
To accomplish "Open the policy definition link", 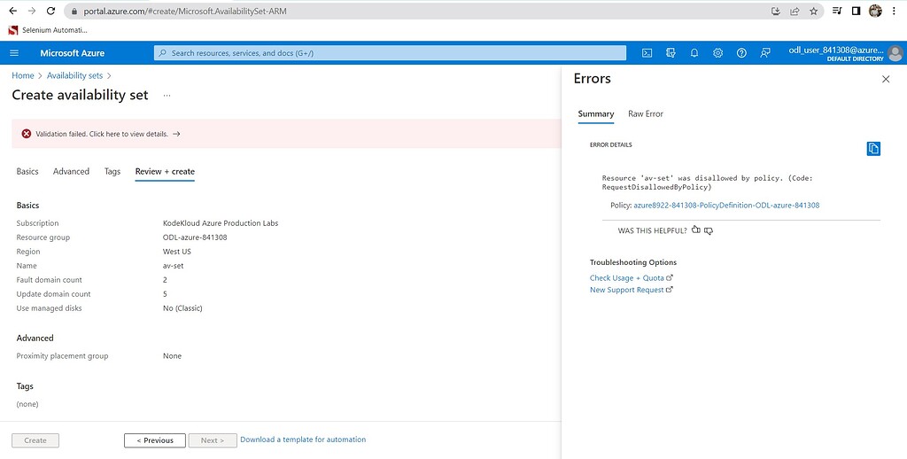I will [x=726, y=206].
